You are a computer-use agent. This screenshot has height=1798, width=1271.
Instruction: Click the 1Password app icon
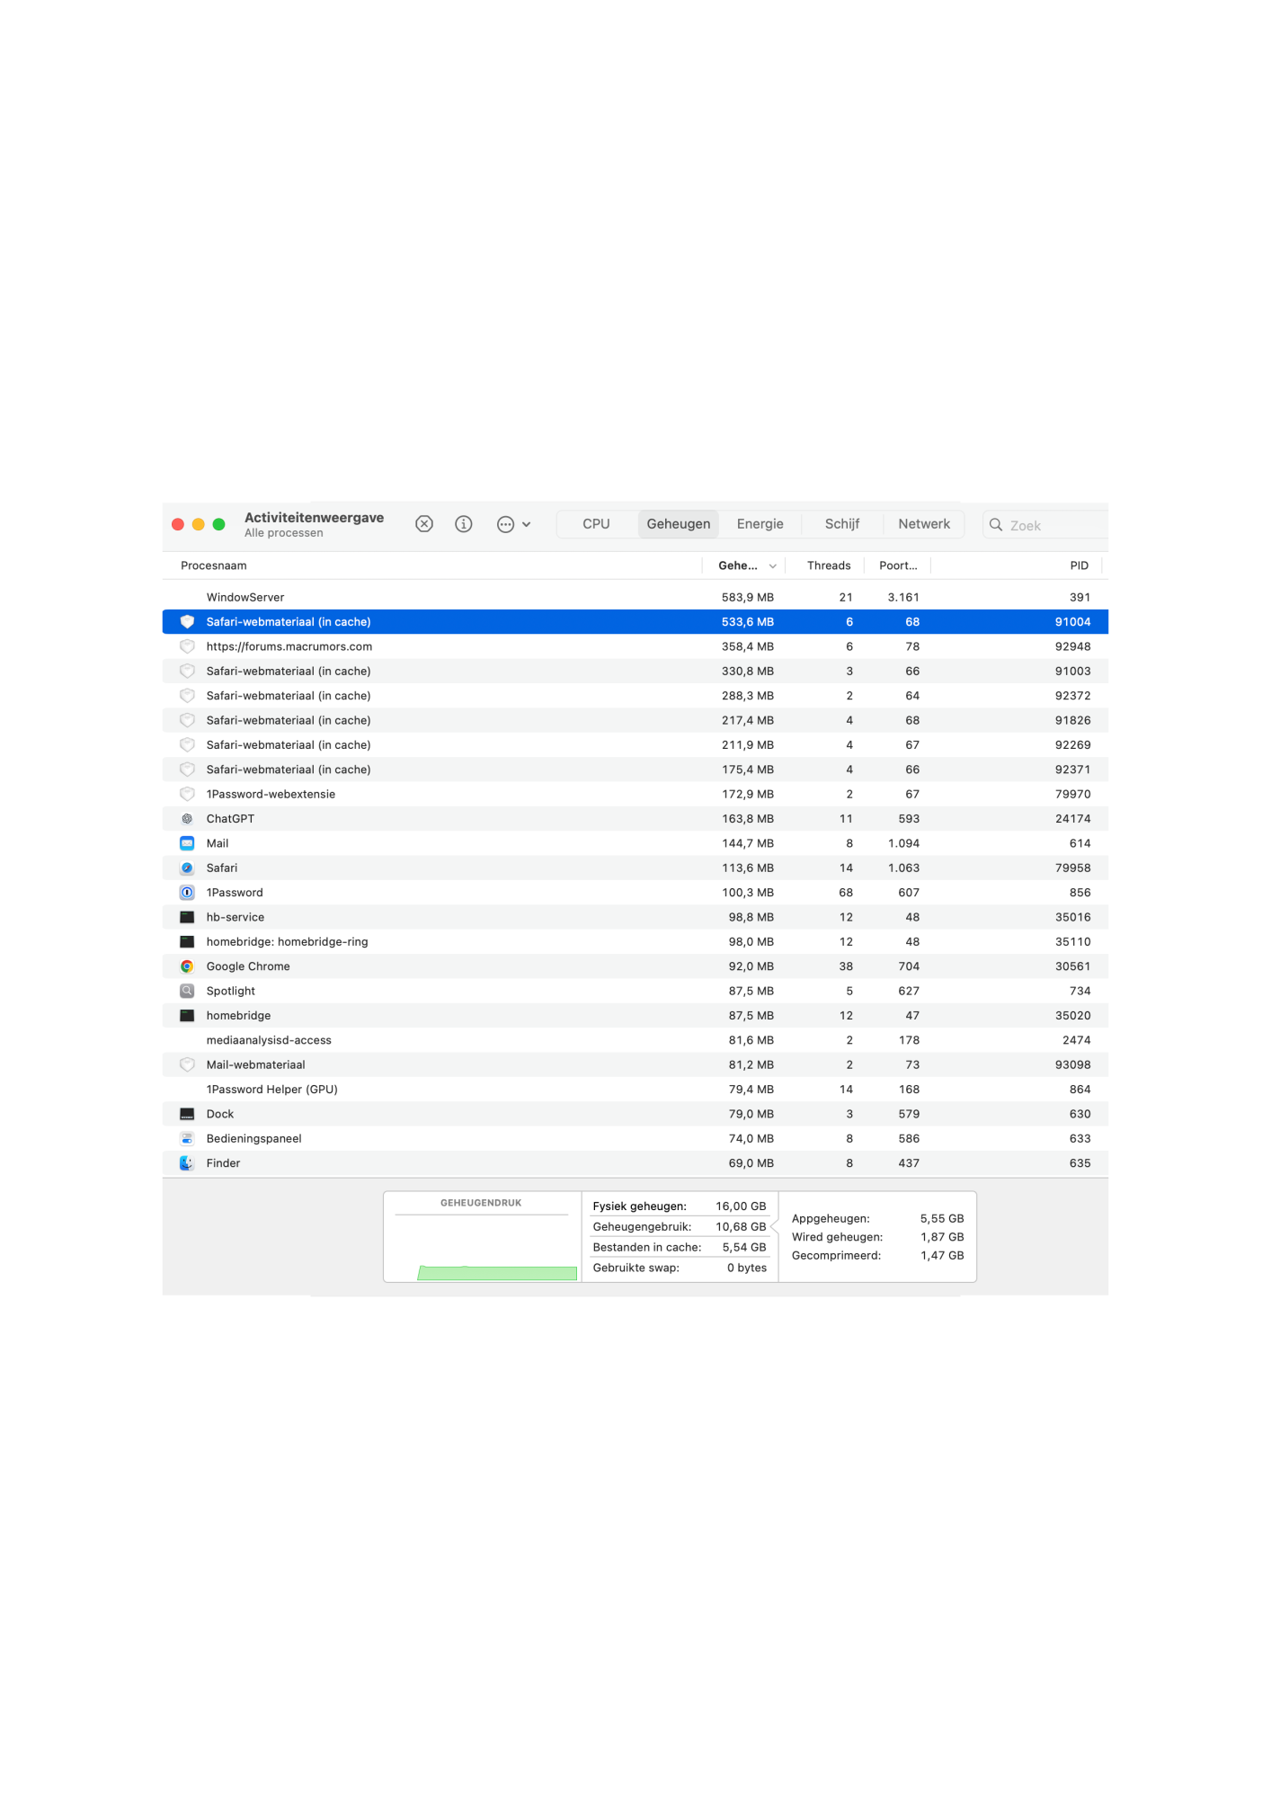coord(187,893)
